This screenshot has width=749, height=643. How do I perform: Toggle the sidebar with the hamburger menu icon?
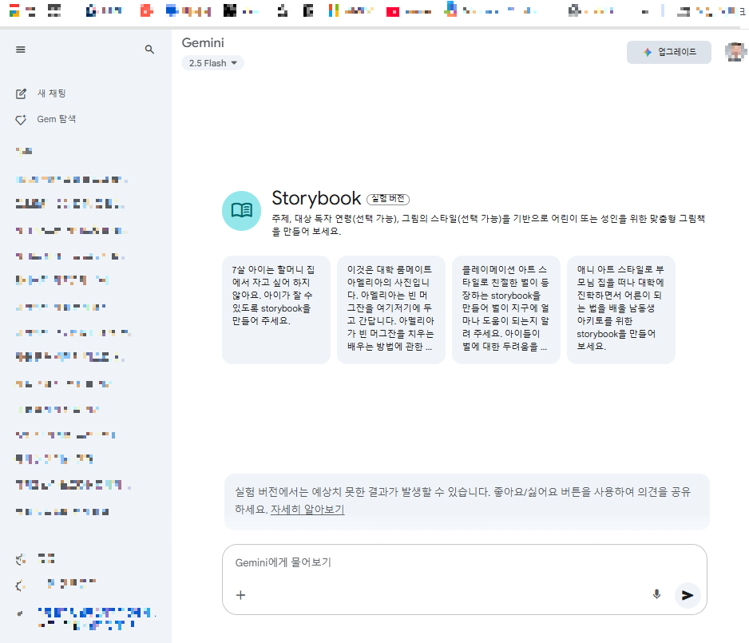(x=21, y=50)
